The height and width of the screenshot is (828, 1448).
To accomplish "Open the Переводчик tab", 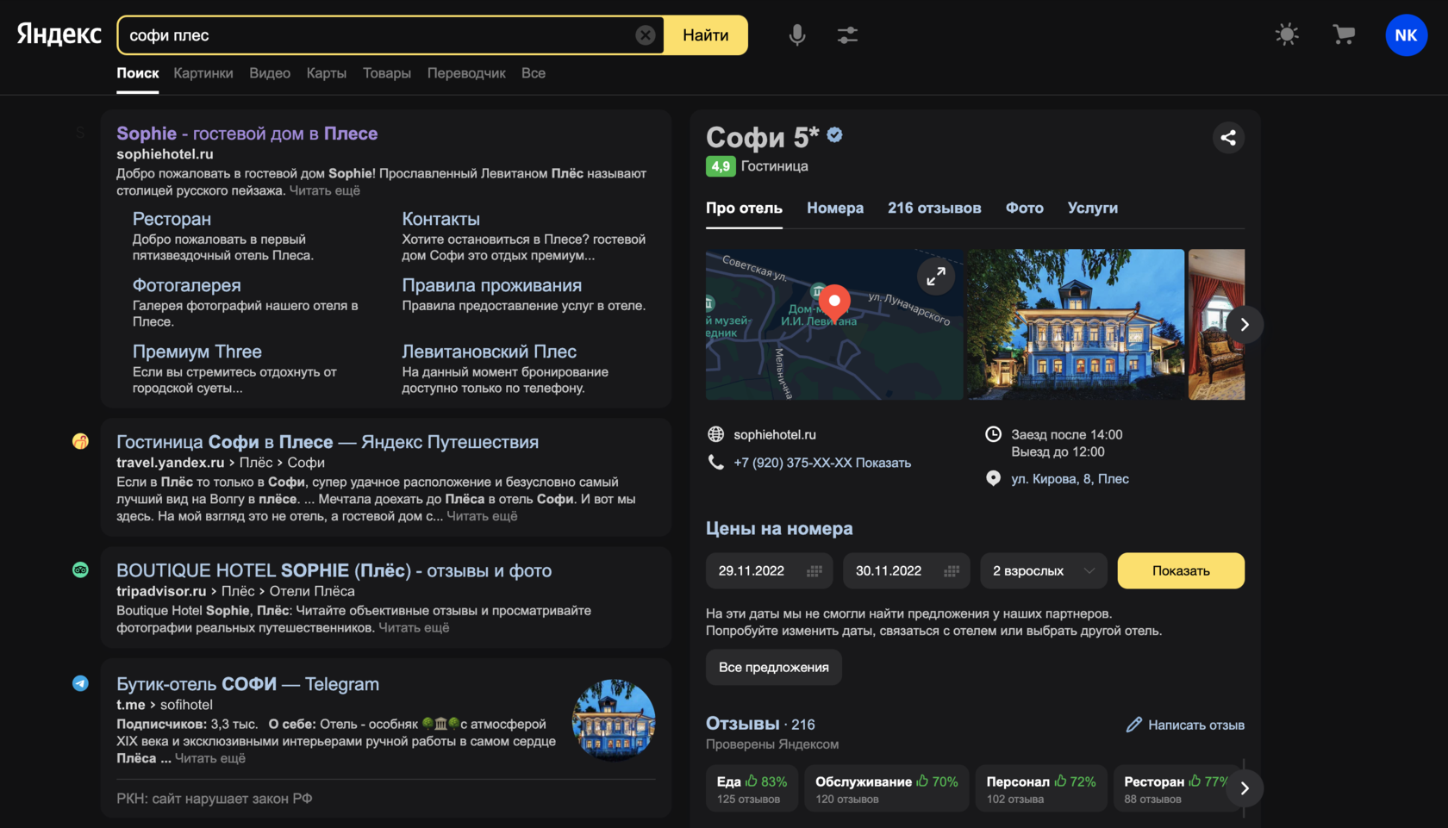I will [466, 73].
